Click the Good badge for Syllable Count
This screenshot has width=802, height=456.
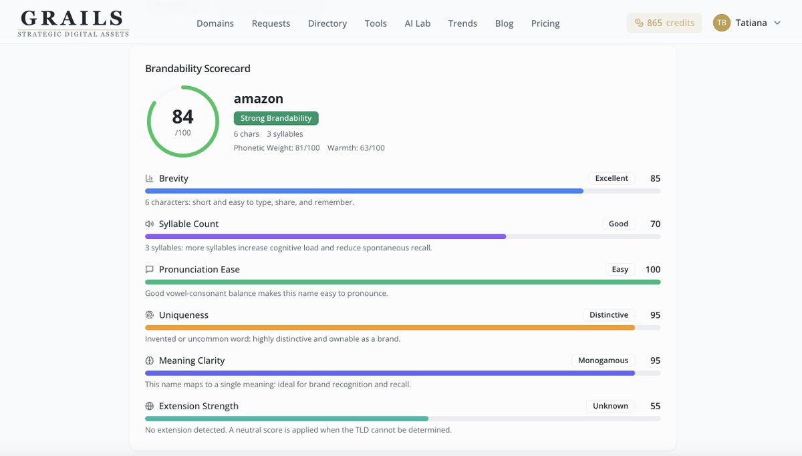click(618, 224)
